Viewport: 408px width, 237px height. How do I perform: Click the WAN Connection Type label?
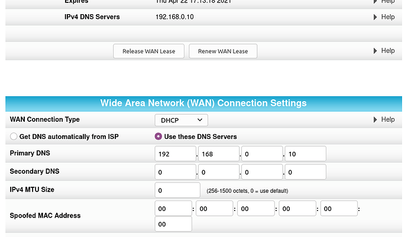coord(45,119)
